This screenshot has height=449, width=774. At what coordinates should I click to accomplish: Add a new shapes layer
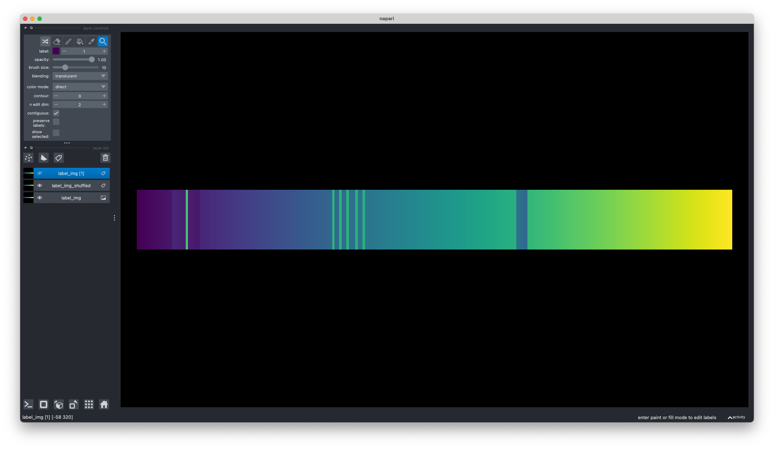[44, 158]
